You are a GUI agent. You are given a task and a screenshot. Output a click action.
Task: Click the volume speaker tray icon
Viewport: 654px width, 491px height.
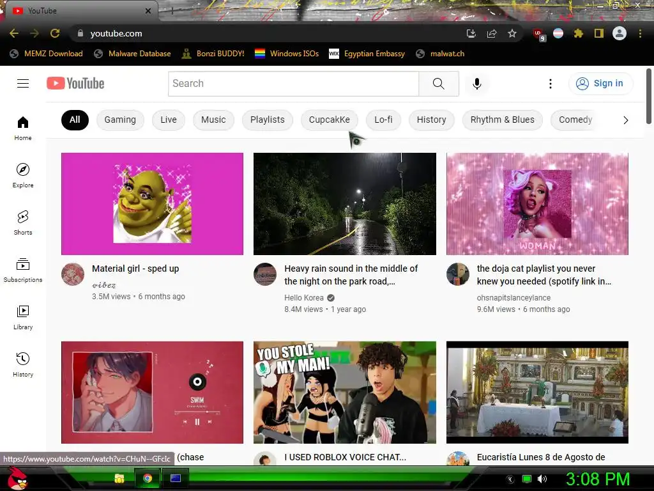[x=542, y=479]
